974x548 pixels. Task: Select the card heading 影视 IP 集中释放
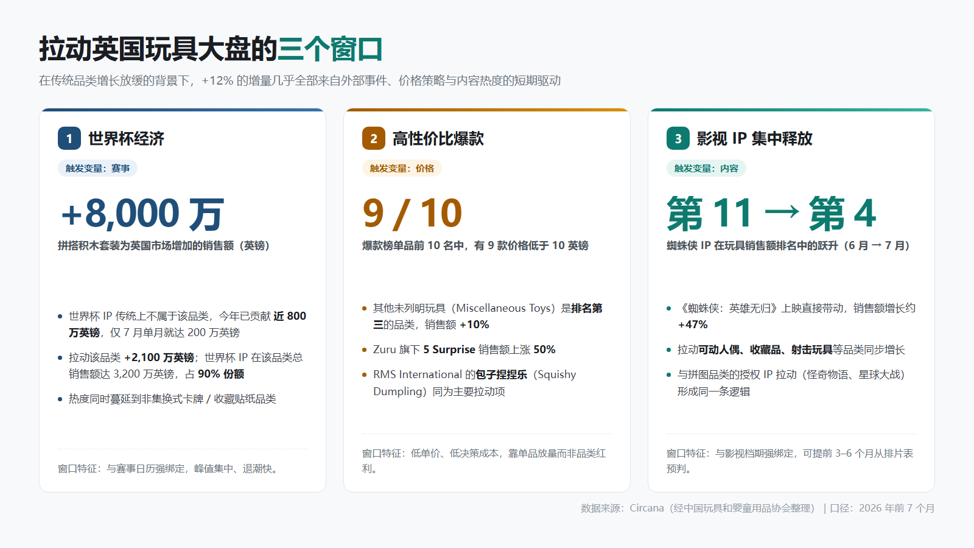(x=754, y=139)
